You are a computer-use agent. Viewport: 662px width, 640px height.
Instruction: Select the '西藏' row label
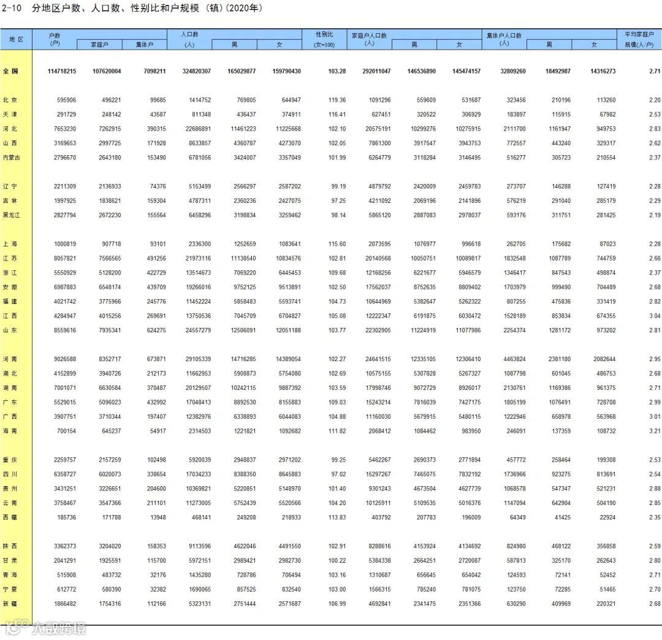point(10,517)
